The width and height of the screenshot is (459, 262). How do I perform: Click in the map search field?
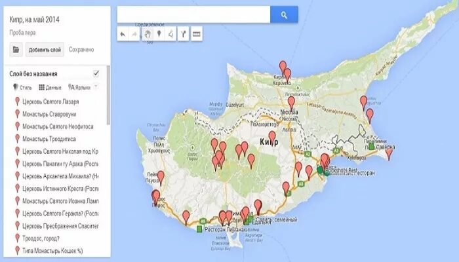(x=193, y=14)
